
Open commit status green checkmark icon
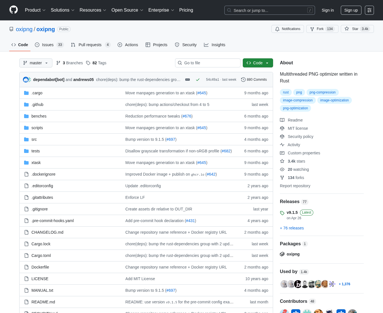pyautogui.click(x=198, y=80)
